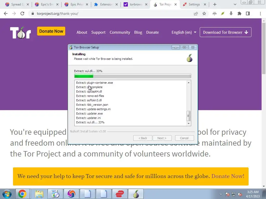Viewport: 266px width, 199px height.
Task: Open the Windows Start orb
Action: (7, 194)
